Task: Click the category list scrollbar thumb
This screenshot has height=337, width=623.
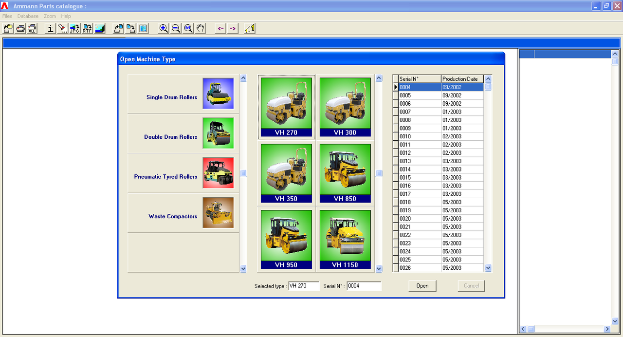Action: pos(243,173)
